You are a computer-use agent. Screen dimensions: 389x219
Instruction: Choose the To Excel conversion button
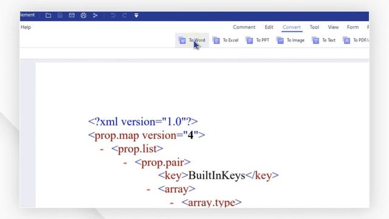(225, 40)
